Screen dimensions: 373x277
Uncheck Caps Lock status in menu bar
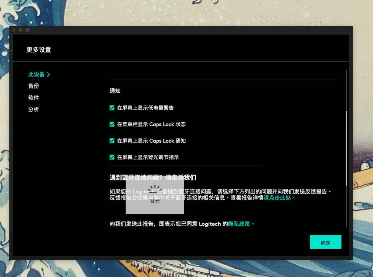coord(112,124)
